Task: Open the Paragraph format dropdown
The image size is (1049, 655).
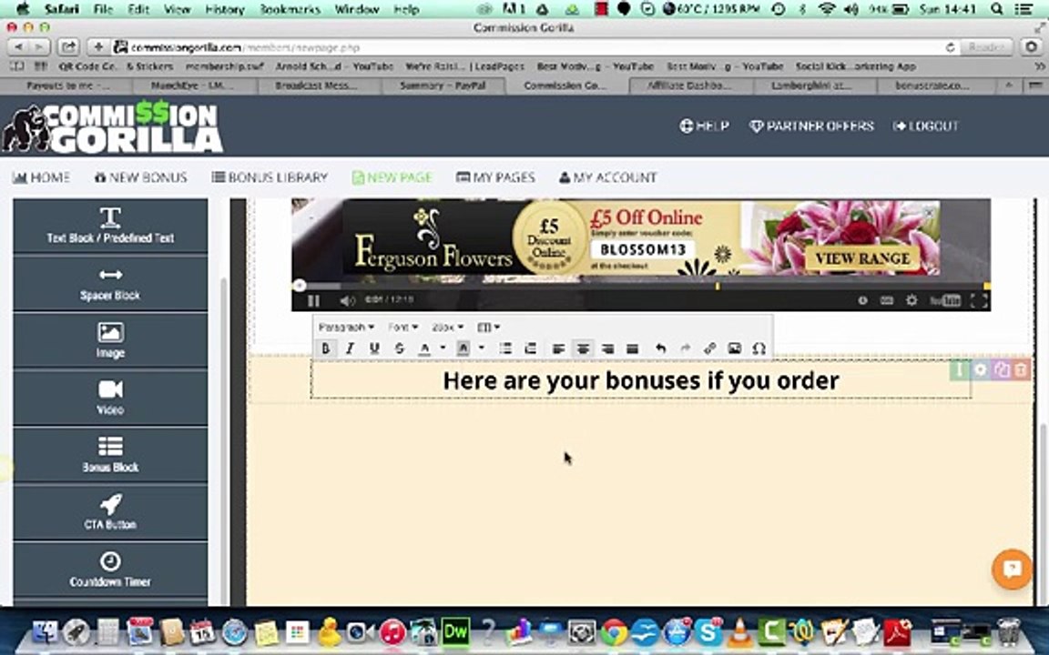Action: point(346,327)
